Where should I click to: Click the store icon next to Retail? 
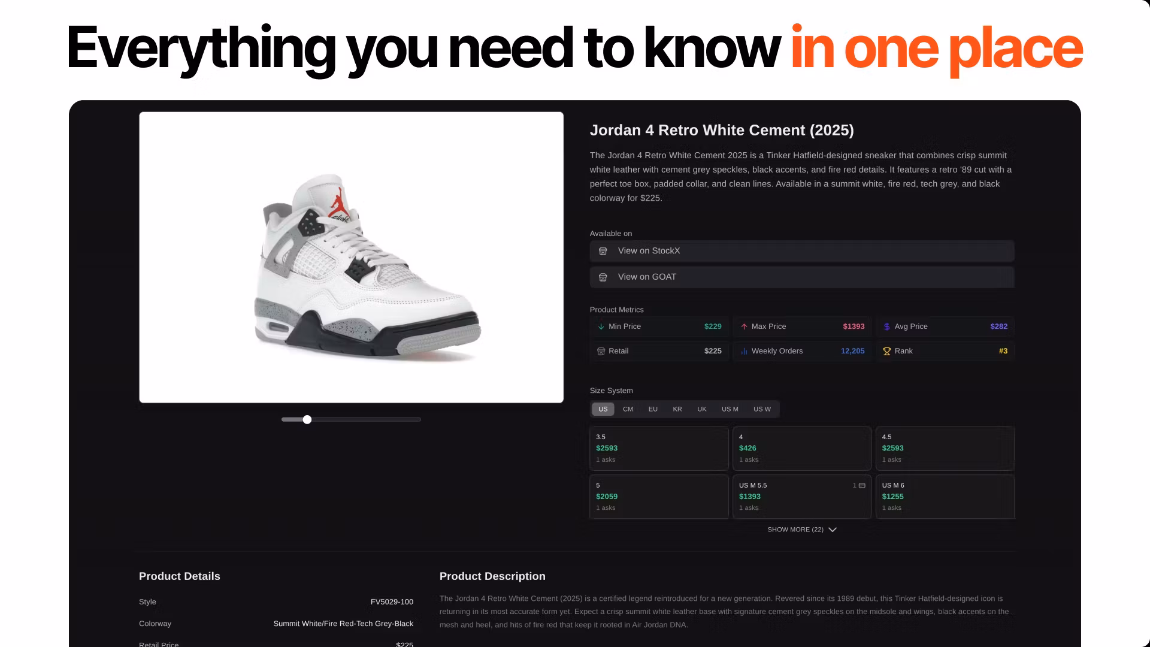tap(601, 351)
